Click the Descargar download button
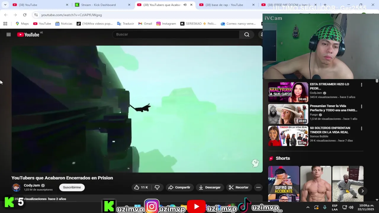379x213 pixels. [210, 187]
